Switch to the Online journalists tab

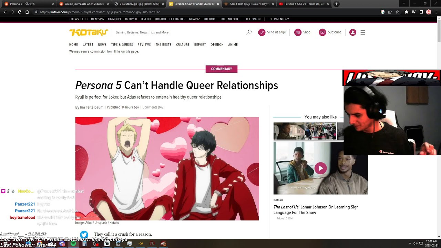pos(84,4)
